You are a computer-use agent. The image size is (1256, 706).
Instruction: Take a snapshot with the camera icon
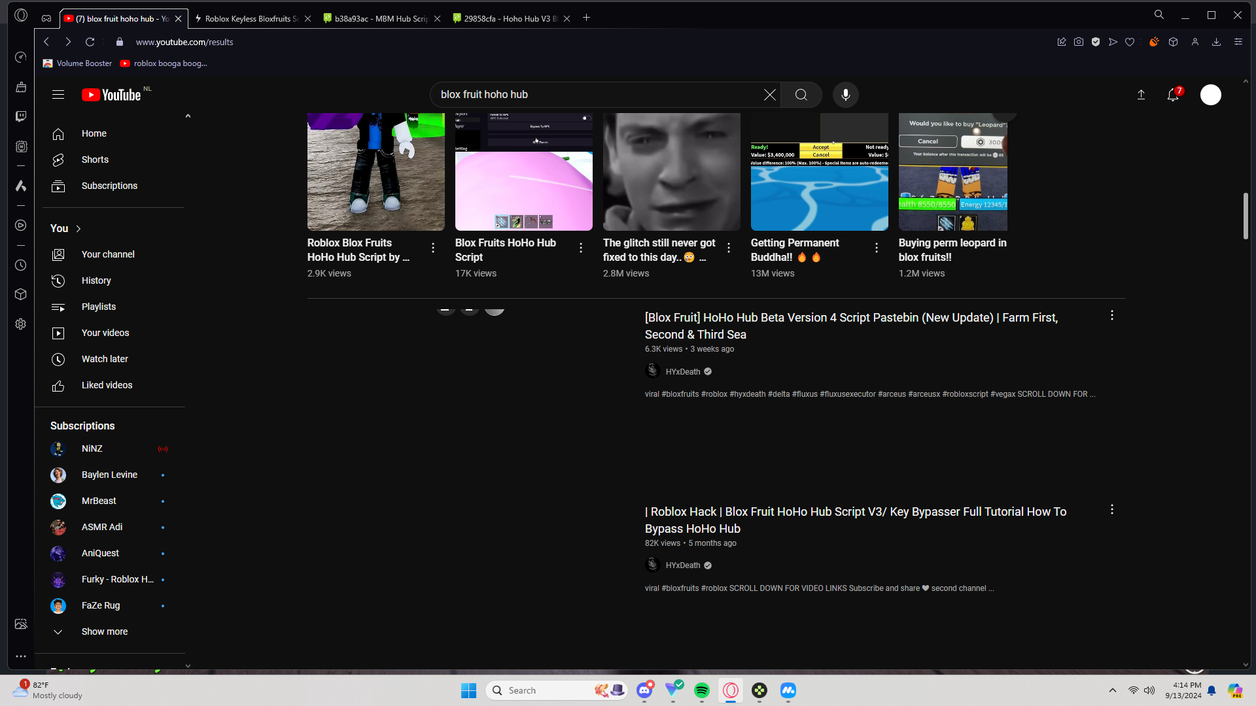pos(1079,42)
